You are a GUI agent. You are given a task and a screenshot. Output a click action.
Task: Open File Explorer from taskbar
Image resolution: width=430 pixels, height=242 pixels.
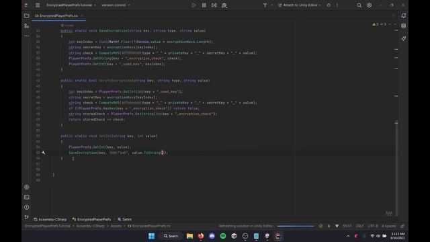pyautogui.click(x=189, y=236)
